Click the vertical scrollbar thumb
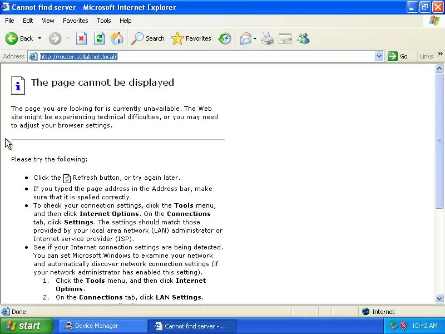This screenshot has height=334, width=445. pyautogui.click(x=439, y=141)
